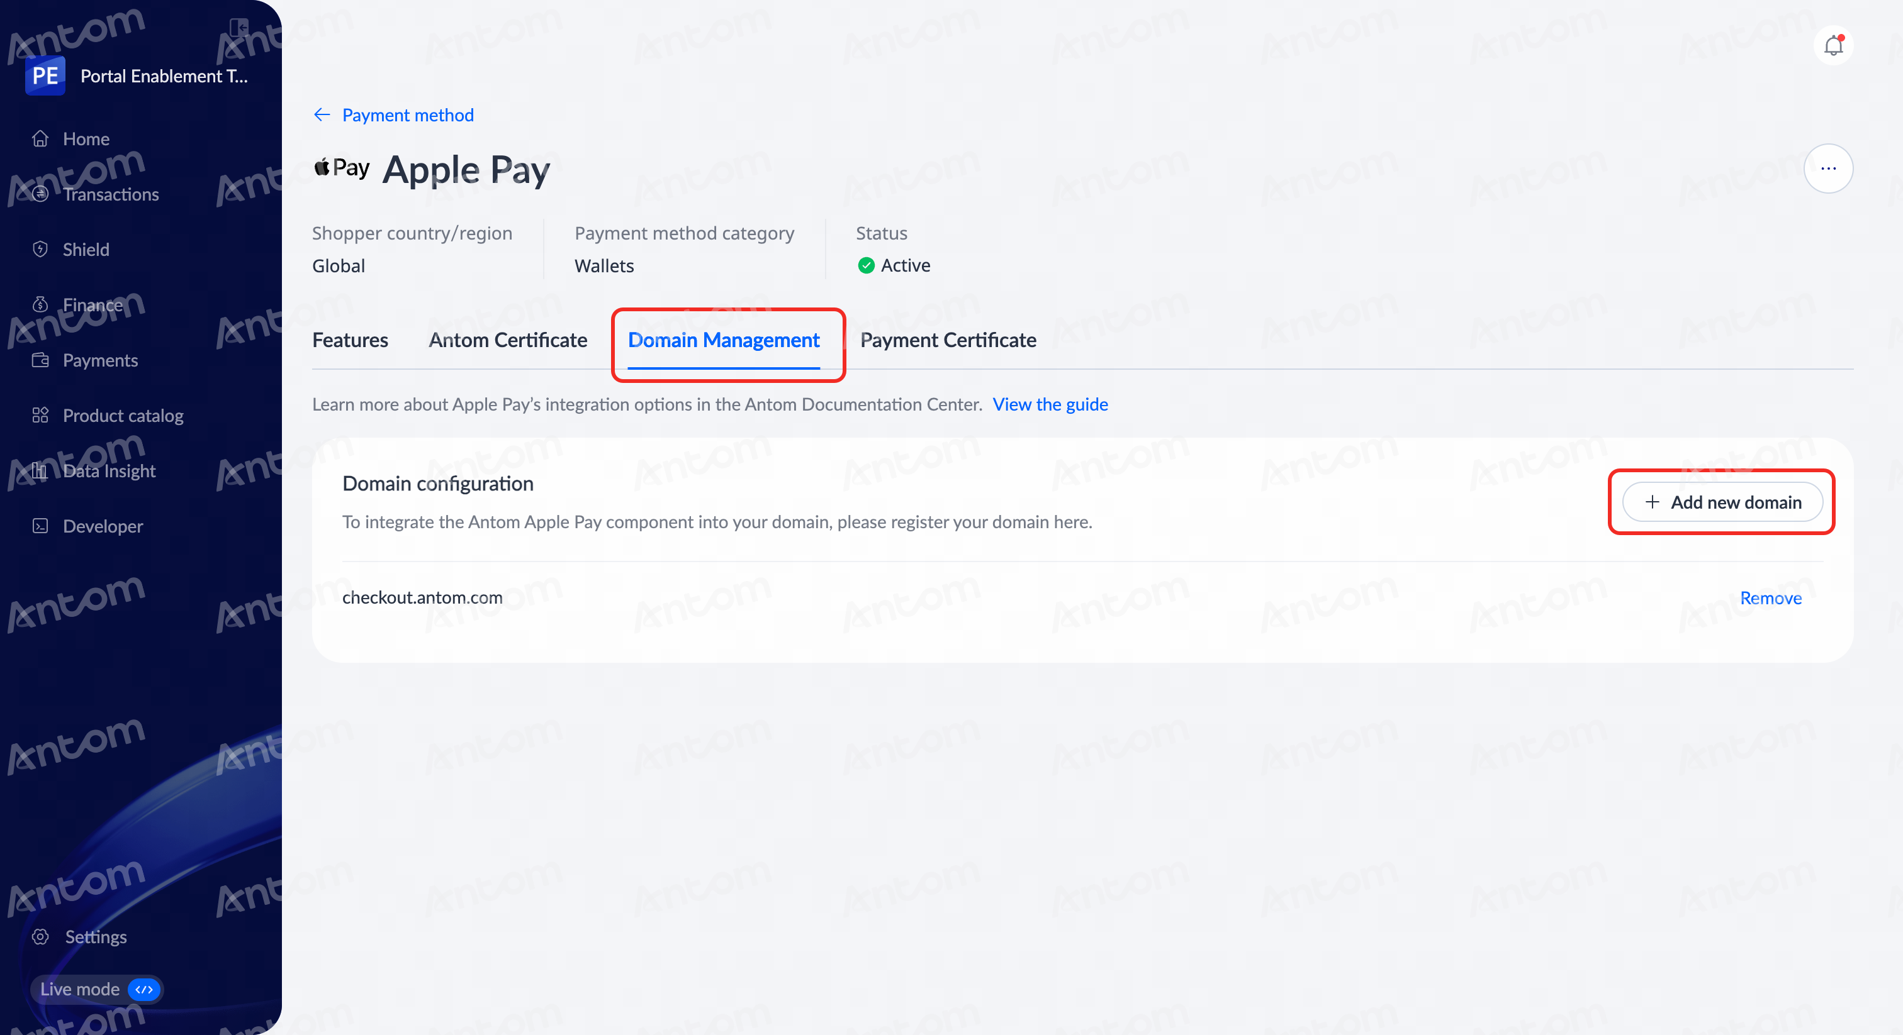Open the Portal Enablement T... workspace name
The image size is (1903, 1035).
pos(164,76)
